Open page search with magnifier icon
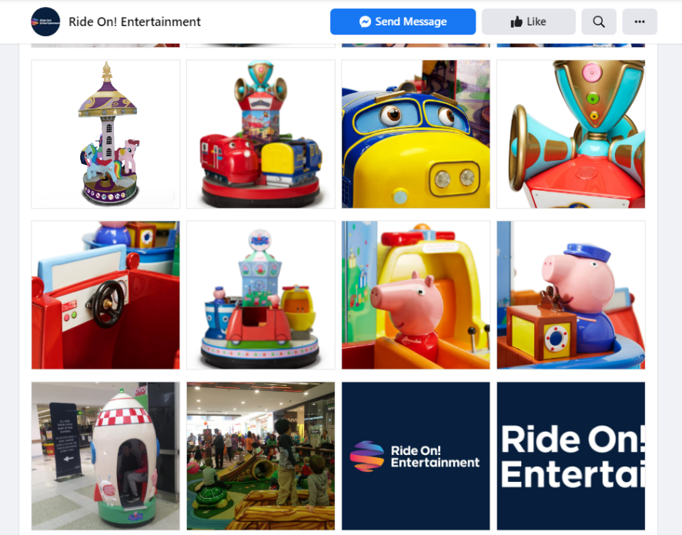682x535 pixels. coord(599,22)
